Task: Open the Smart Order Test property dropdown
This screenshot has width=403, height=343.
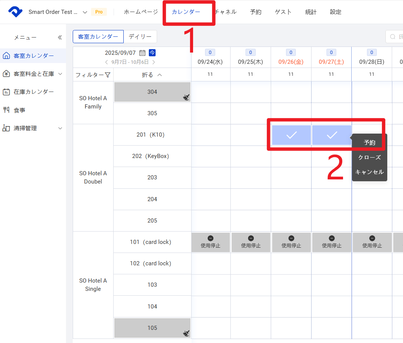Action: (x=85, y=12)
